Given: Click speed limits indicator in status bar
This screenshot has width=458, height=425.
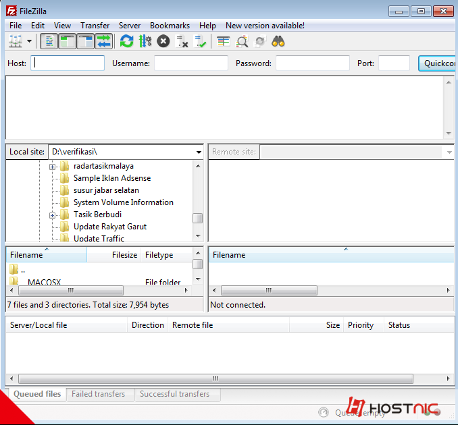Looking at the screenshot, I should pyautogui.click(x=324, y=412).
